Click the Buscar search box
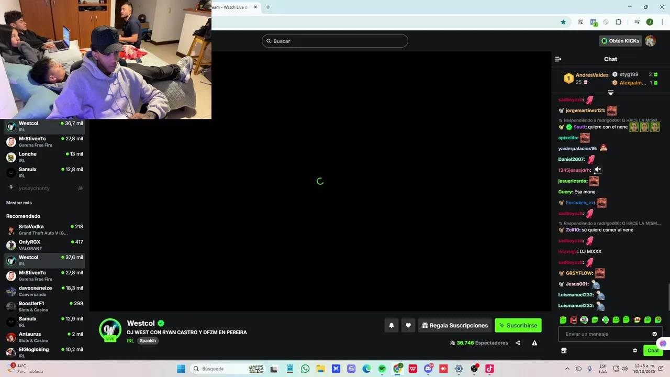 335,41
